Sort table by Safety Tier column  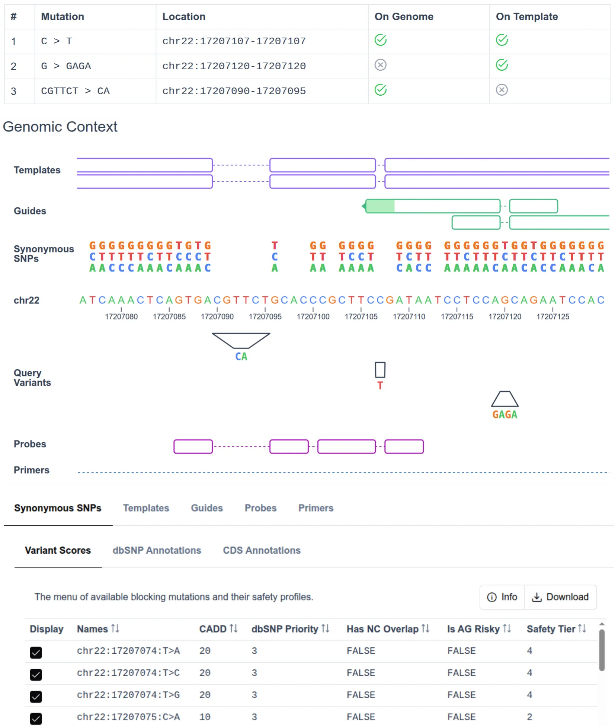[582, 629]
